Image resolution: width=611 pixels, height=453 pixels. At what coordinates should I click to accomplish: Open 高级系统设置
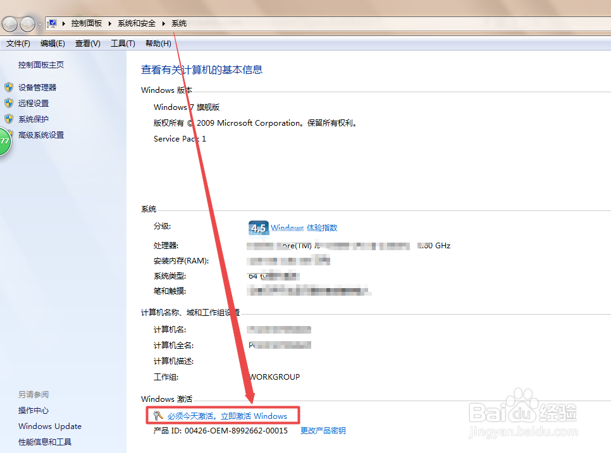42,135
